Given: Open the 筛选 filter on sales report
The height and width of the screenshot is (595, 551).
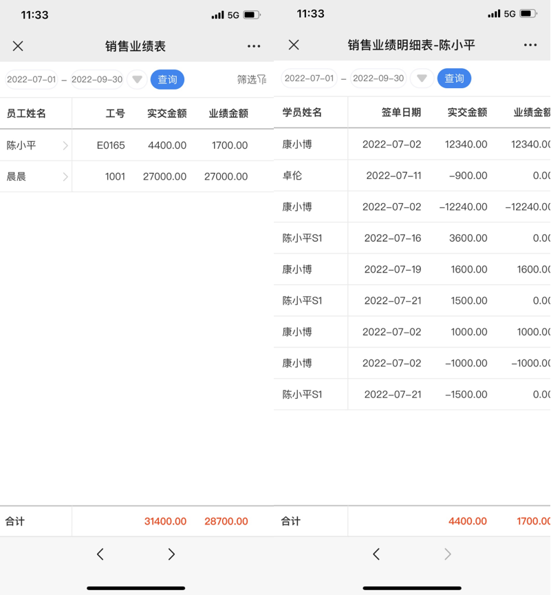Looking at the screenshot, I should point(251,80).
